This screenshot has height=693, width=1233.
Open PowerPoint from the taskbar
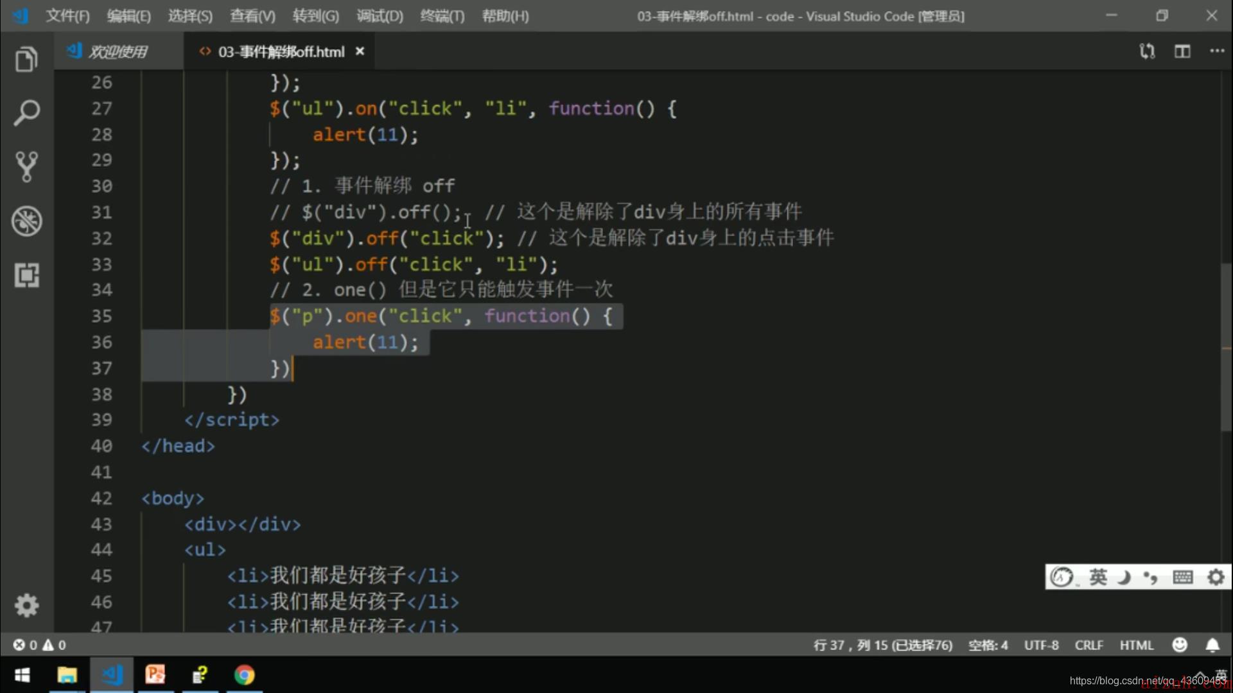click(x=155, y=675)
